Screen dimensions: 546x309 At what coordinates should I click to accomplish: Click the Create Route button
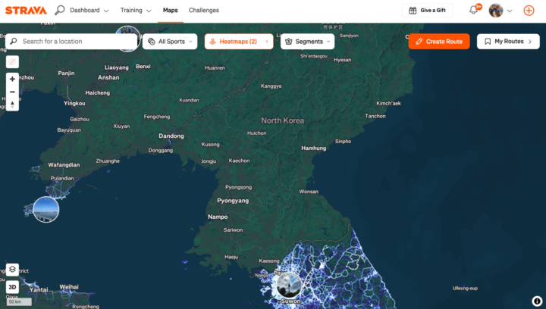[439, 42]
